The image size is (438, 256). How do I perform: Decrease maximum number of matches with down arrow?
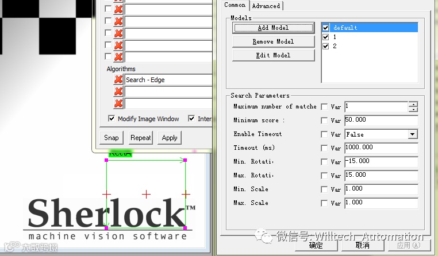coord(413,109)
